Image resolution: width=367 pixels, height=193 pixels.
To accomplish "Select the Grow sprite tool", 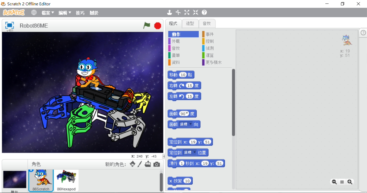I will pyautogui.click(x=187, y=12).
